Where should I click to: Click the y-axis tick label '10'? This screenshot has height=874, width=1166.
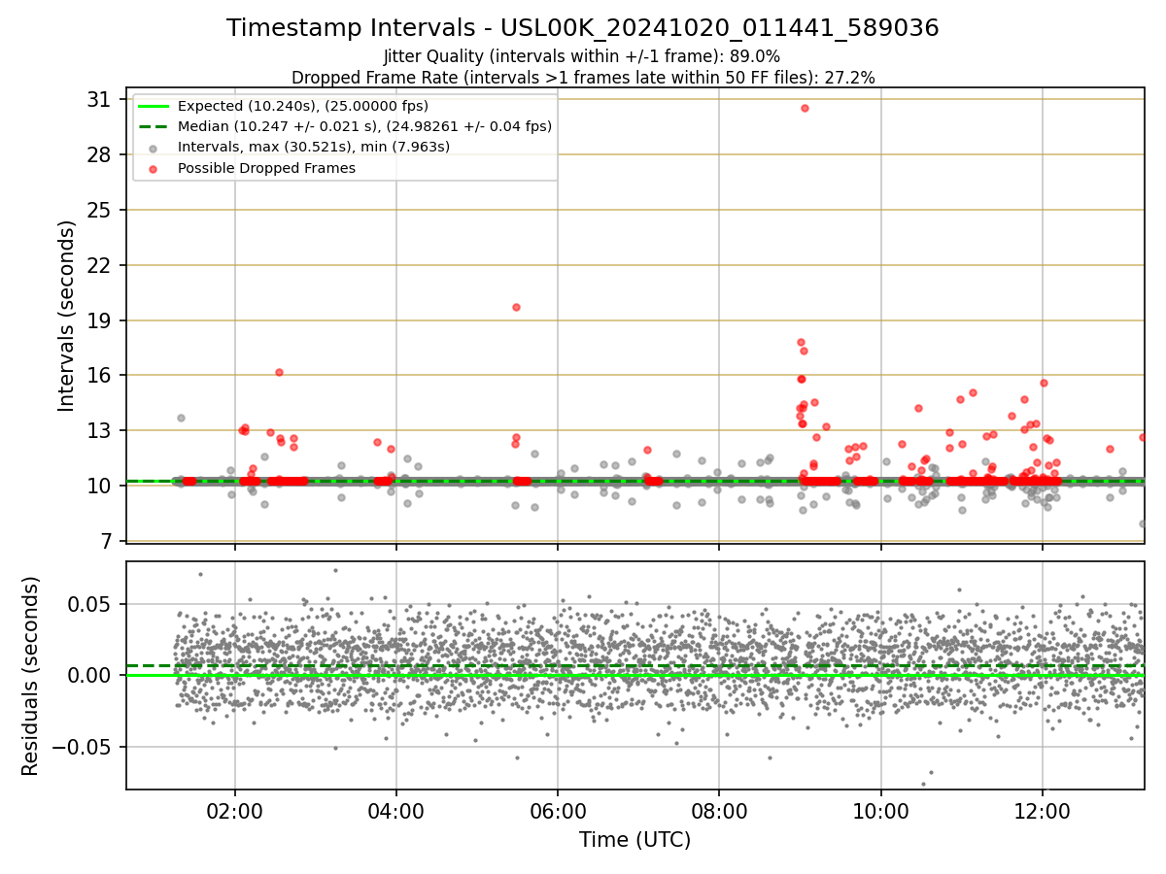click(x=100, y=486)
